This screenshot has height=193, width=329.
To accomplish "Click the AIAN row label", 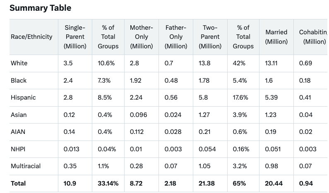I will 18,132.
